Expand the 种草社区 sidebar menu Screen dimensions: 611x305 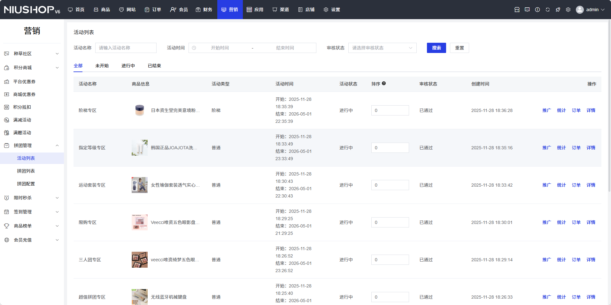32,54
